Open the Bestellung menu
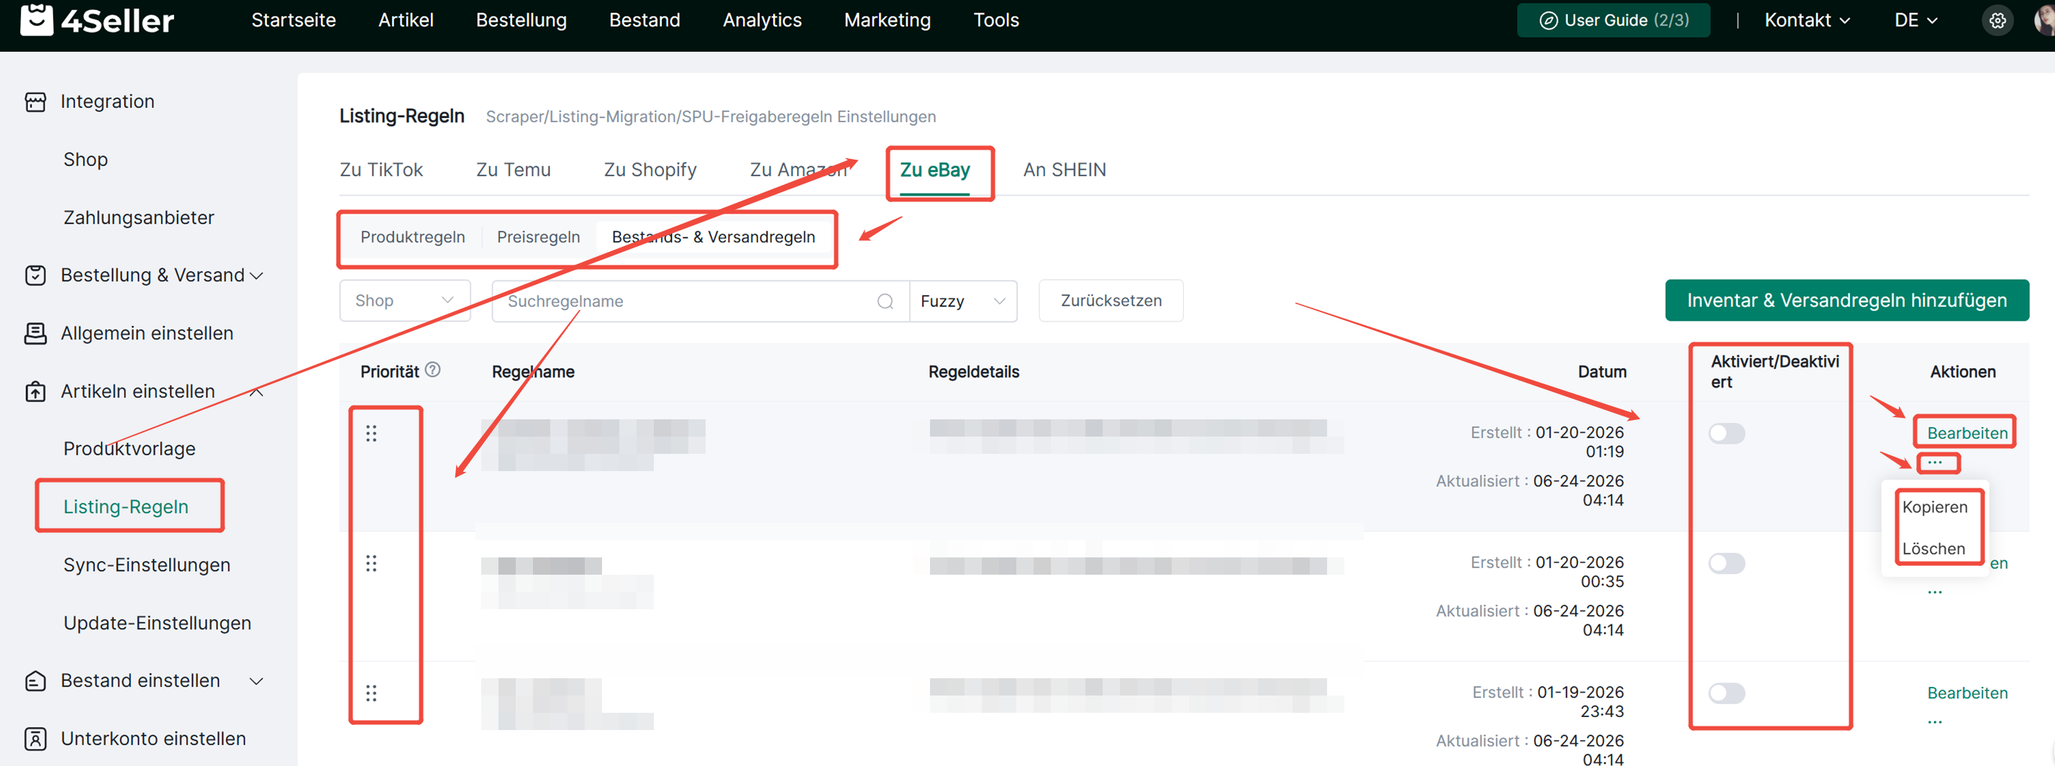This screenshot has height=766, width=2055. point(521,21)
